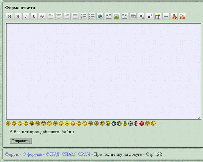
Task: Center align the text
Action: coord(59,17)
